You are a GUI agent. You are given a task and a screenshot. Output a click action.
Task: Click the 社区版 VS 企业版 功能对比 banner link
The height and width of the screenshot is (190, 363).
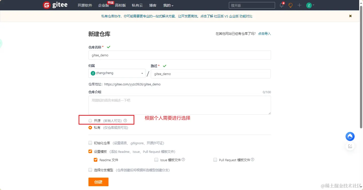(x=233, y=16)
